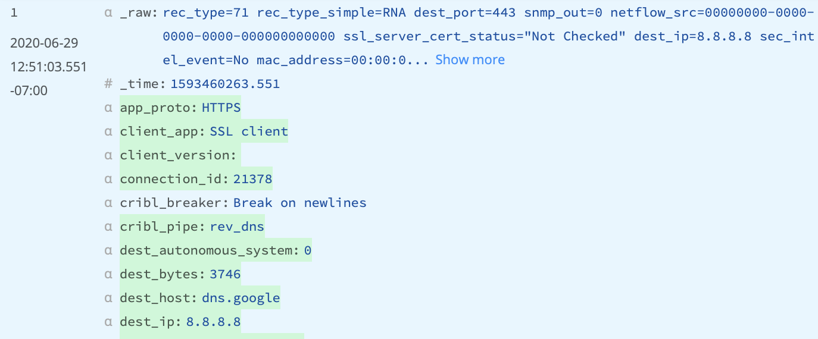This screenshot has width=818, height=339.
Task: Click the string type icon beside _raw
Action: pos(108,12)
